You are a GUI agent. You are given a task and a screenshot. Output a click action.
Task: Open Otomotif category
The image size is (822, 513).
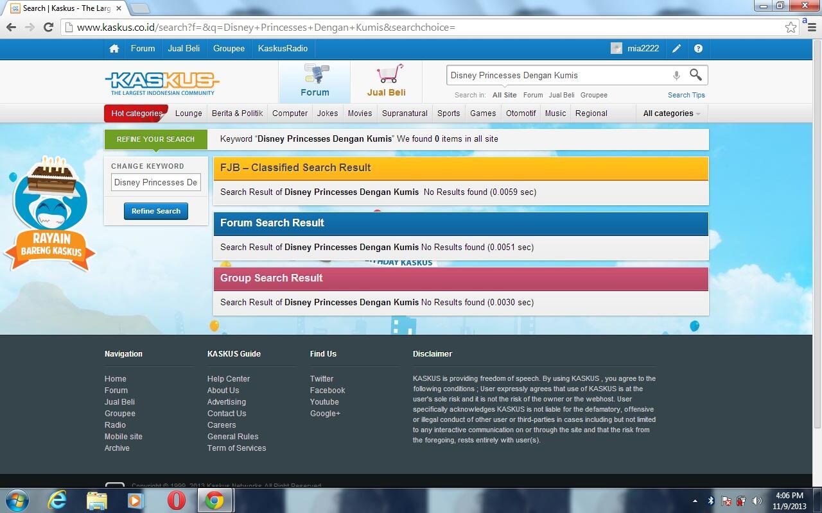click(521, 114)
